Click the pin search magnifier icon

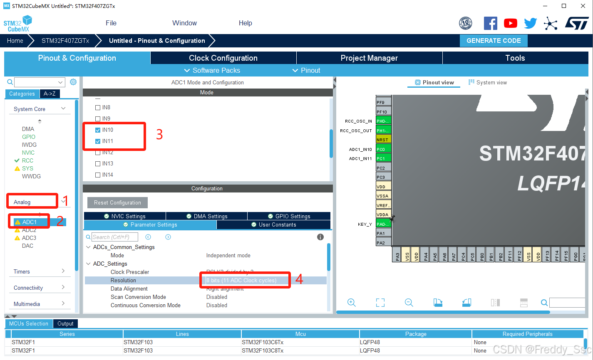pyautogui.click(x=544, y=303)
